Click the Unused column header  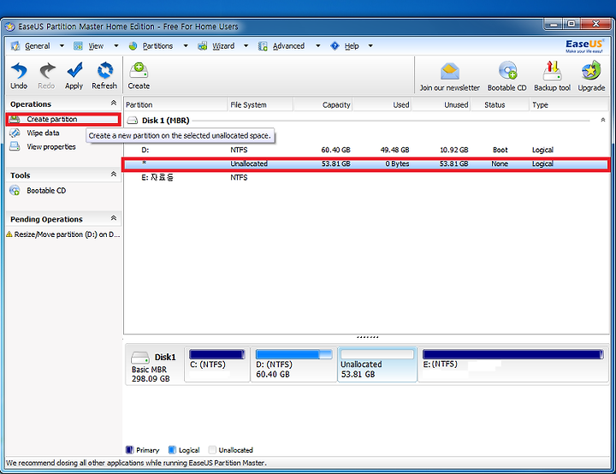(x=441, y=105)
